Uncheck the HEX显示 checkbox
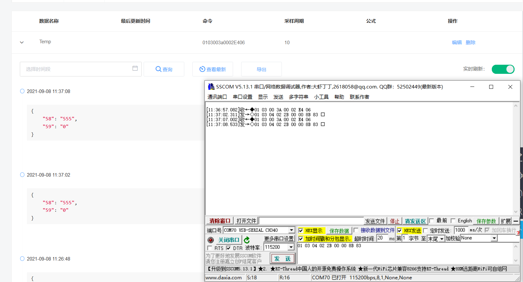This screenshot has width=523, height=282. [301, 231]
